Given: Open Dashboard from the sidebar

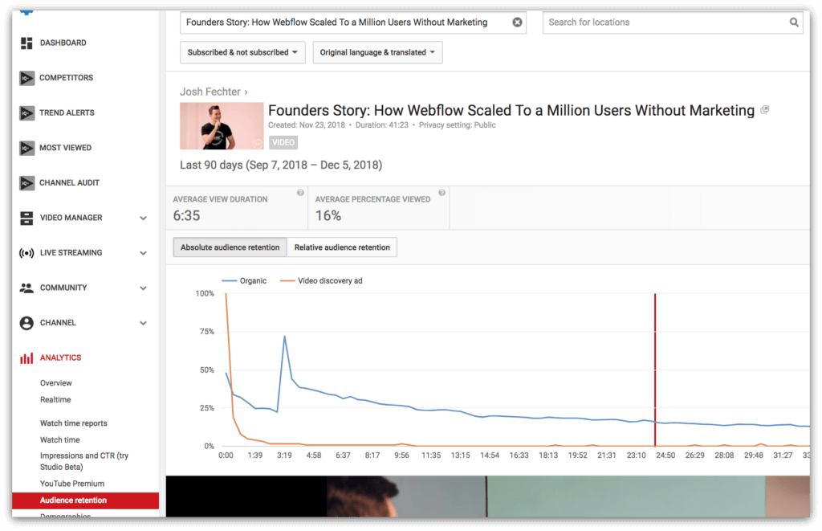Looking at the screenshot, I should coord(63,43).
